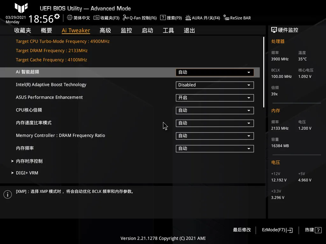
Task: Click the settings list vertical scrollbar
Action: (x=264, y=72)
